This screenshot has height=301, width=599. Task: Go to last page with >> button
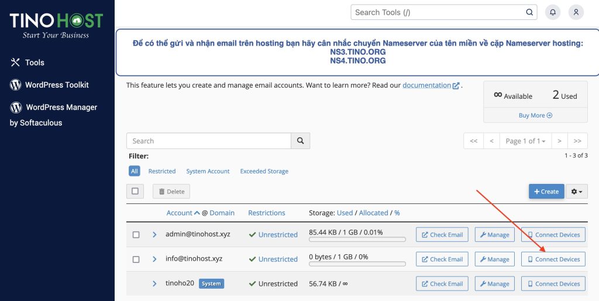577,141
